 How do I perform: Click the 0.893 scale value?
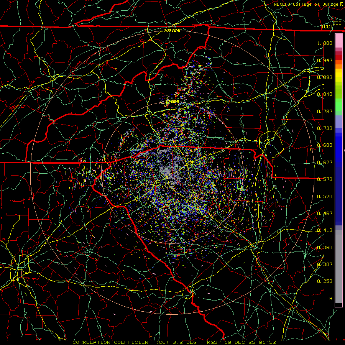click(x=325, y=77)
